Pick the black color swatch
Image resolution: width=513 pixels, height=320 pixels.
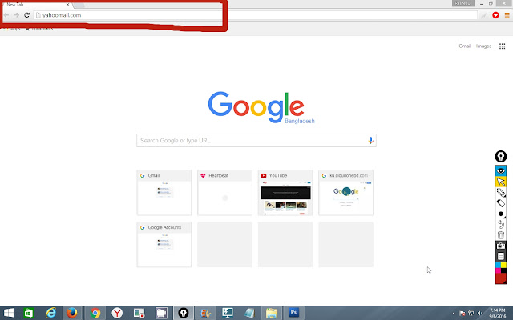[503, 270]
